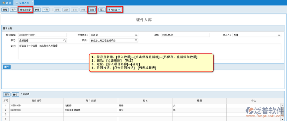287x121 pixels.
Task: Open the 协同按钮 dropdown
Action: [x=114, y=10]
